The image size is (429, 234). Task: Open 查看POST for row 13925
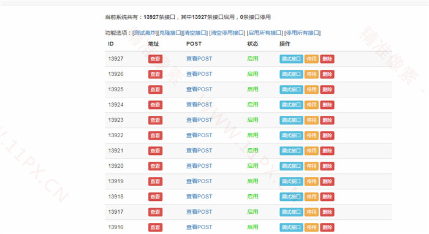[199, 89]
